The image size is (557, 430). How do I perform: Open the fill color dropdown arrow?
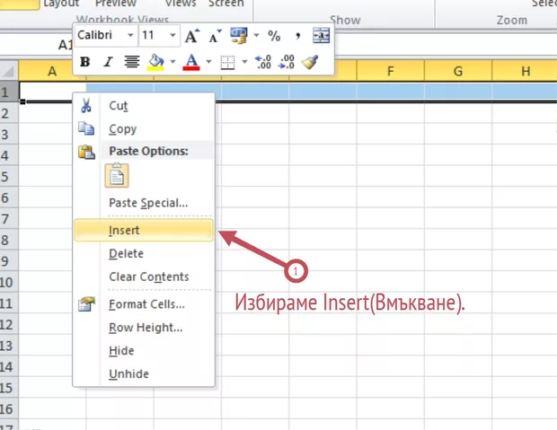[x=172, y=62]
